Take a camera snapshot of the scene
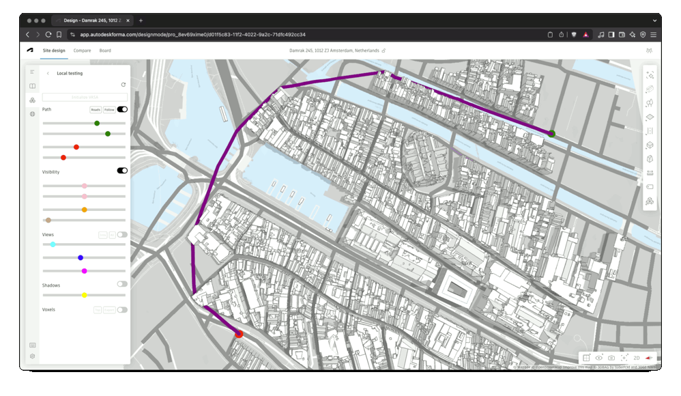Viewport: 681px width, 396px height. click(x=611, y=358)
